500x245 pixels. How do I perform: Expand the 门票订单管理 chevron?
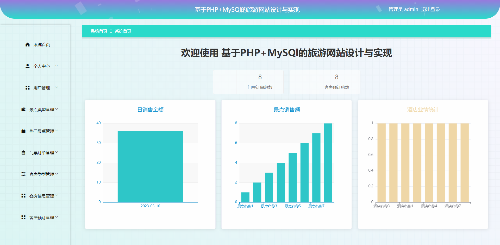[57, 152]
